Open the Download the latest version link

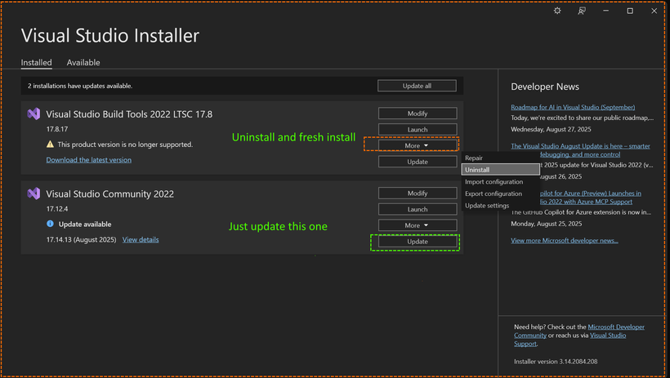click(x=88, y=160)
